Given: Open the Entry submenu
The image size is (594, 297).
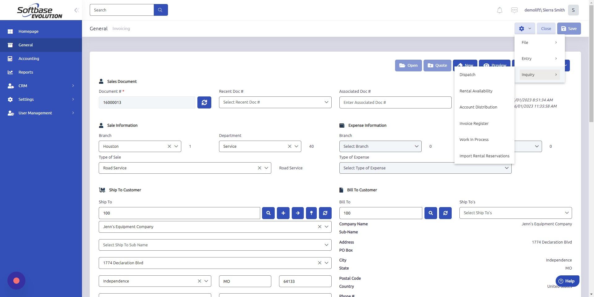Looking at the screenshot, I should [x=540, y=58].
